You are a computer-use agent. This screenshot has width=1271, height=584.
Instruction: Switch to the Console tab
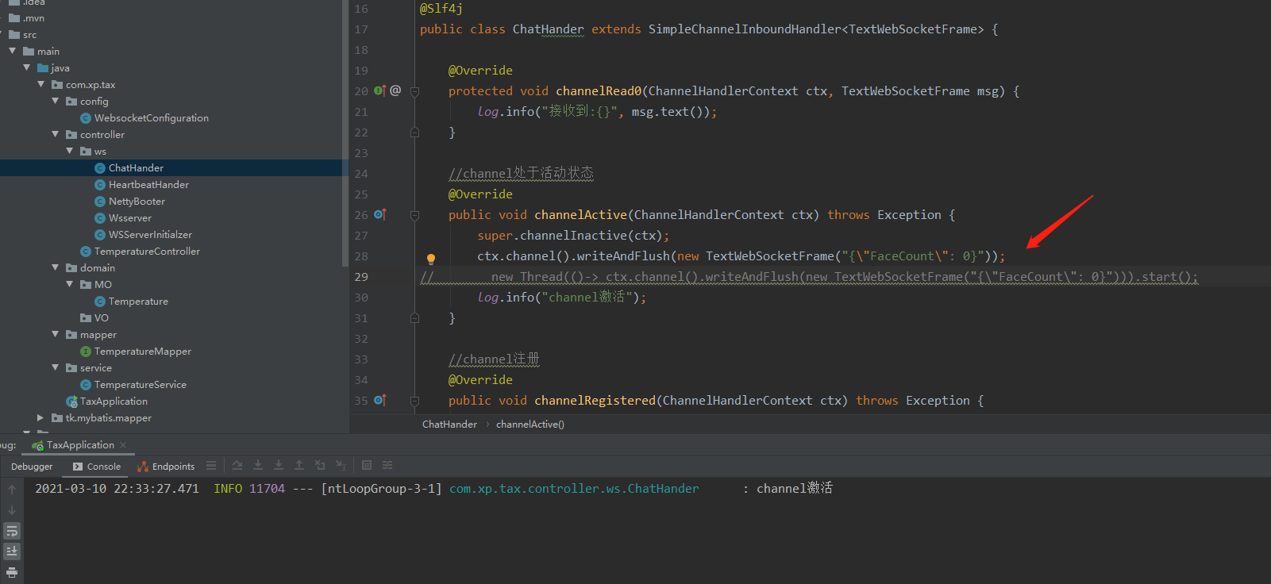(x=97, y=467)
